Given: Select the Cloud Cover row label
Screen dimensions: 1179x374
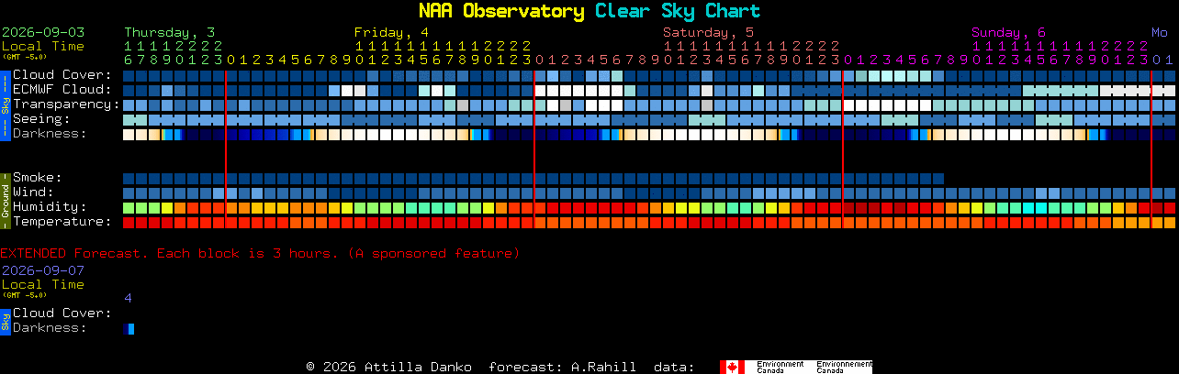Looking at the screenshot, I should coord(62,74).
